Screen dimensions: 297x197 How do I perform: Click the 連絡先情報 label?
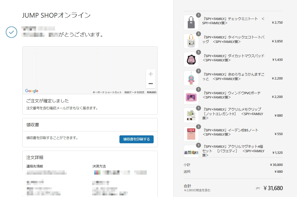click(35, 166)
